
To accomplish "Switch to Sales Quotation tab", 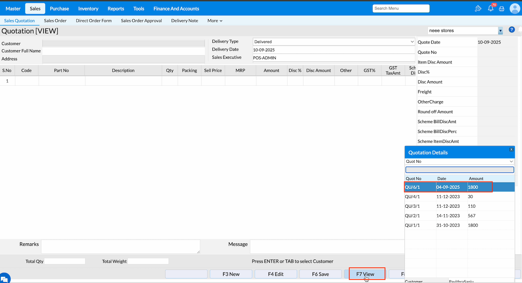I will pos(20,21).
